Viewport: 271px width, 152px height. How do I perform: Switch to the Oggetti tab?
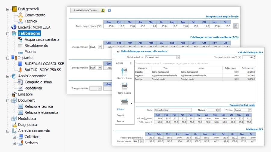coord(120,115)
